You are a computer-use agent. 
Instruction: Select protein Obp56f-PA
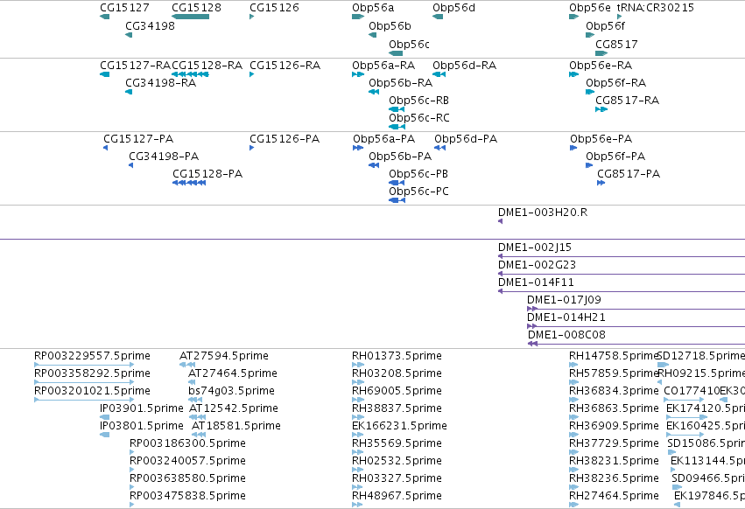point(615,157)
